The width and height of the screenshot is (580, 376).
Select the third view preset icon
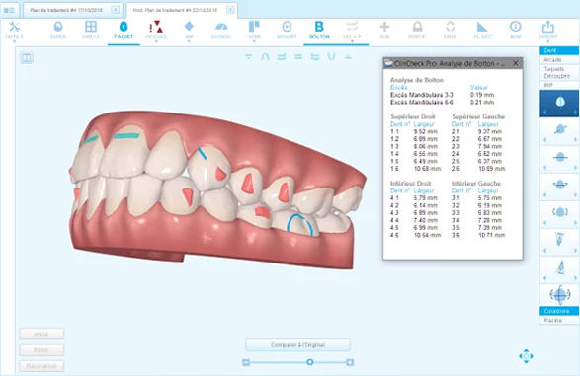[x=282, y=57]
